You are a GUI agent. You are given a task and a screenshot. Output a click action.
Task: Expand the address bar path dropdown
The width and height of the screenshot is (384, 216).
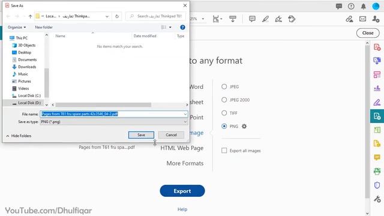107,16
